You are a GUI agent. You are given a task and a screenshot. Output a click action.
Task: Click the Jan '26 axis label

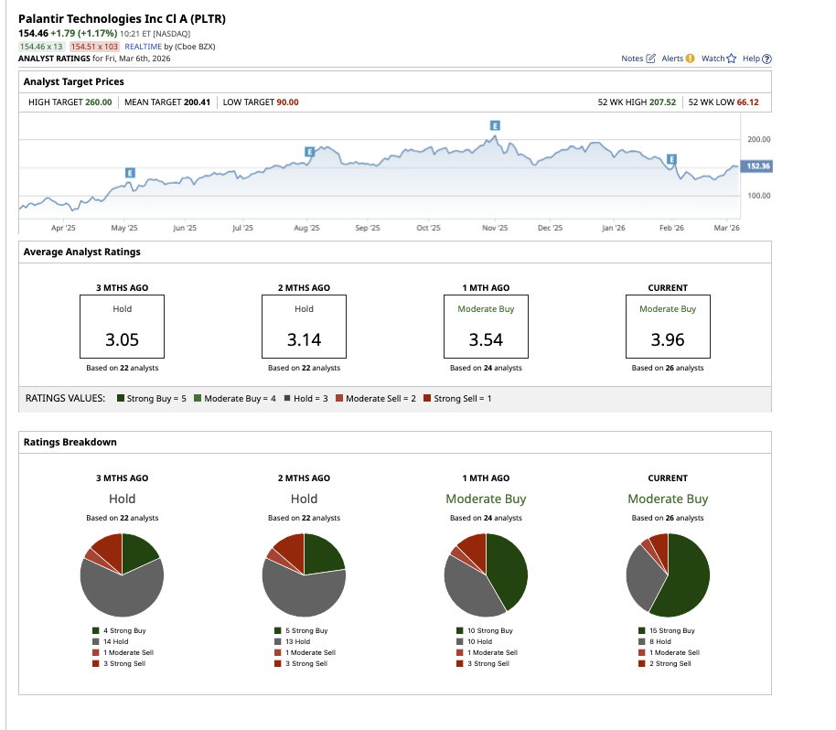point(613,228)
